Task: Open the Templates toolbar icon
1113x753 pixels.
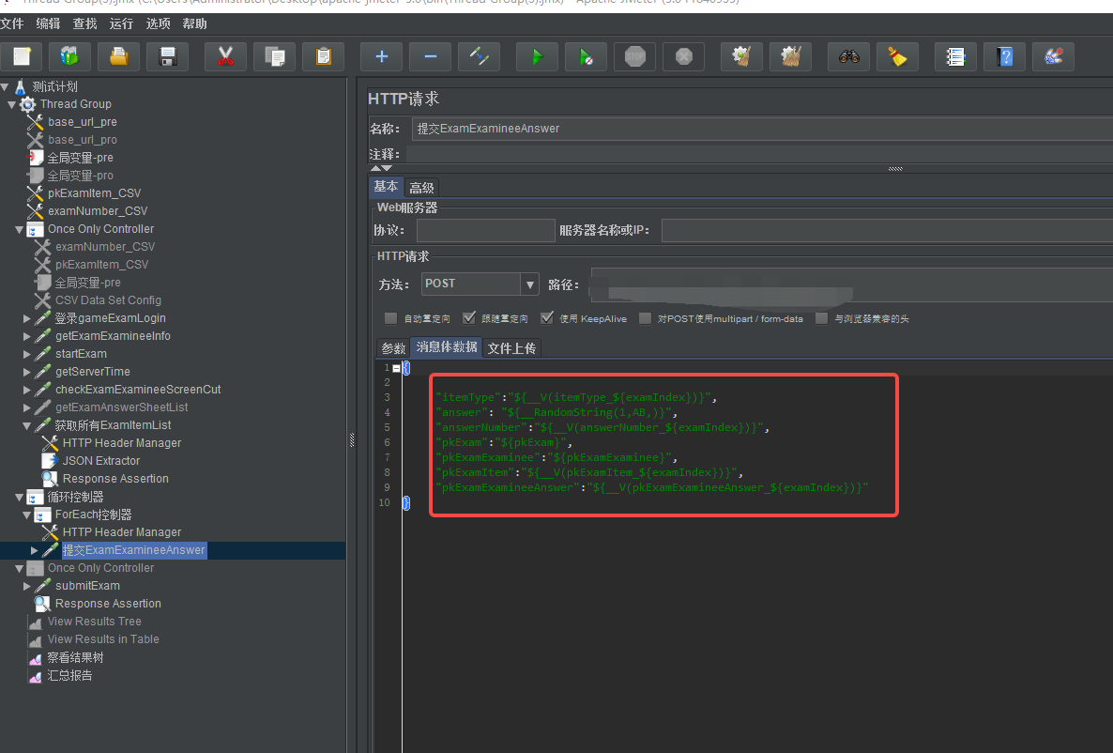Action: pos(69,57)
